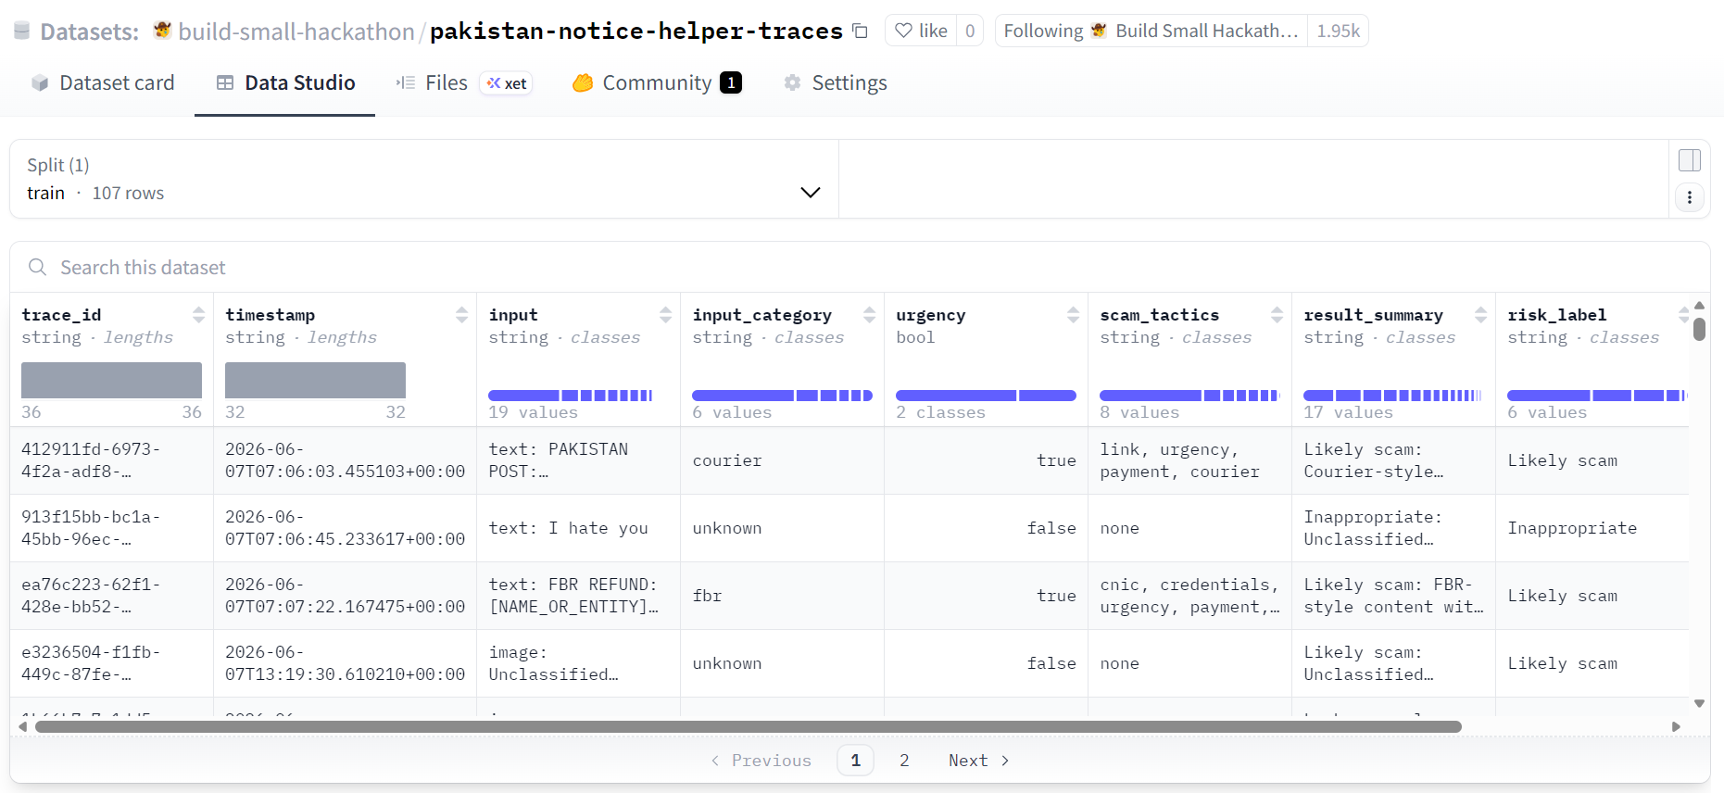Click the scroll-down arrow of table scrollbar

click(1699, 703)
